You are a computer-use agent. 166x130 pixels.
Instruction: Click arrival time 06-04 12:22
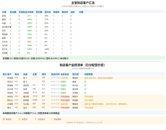[x=55, y=89]
